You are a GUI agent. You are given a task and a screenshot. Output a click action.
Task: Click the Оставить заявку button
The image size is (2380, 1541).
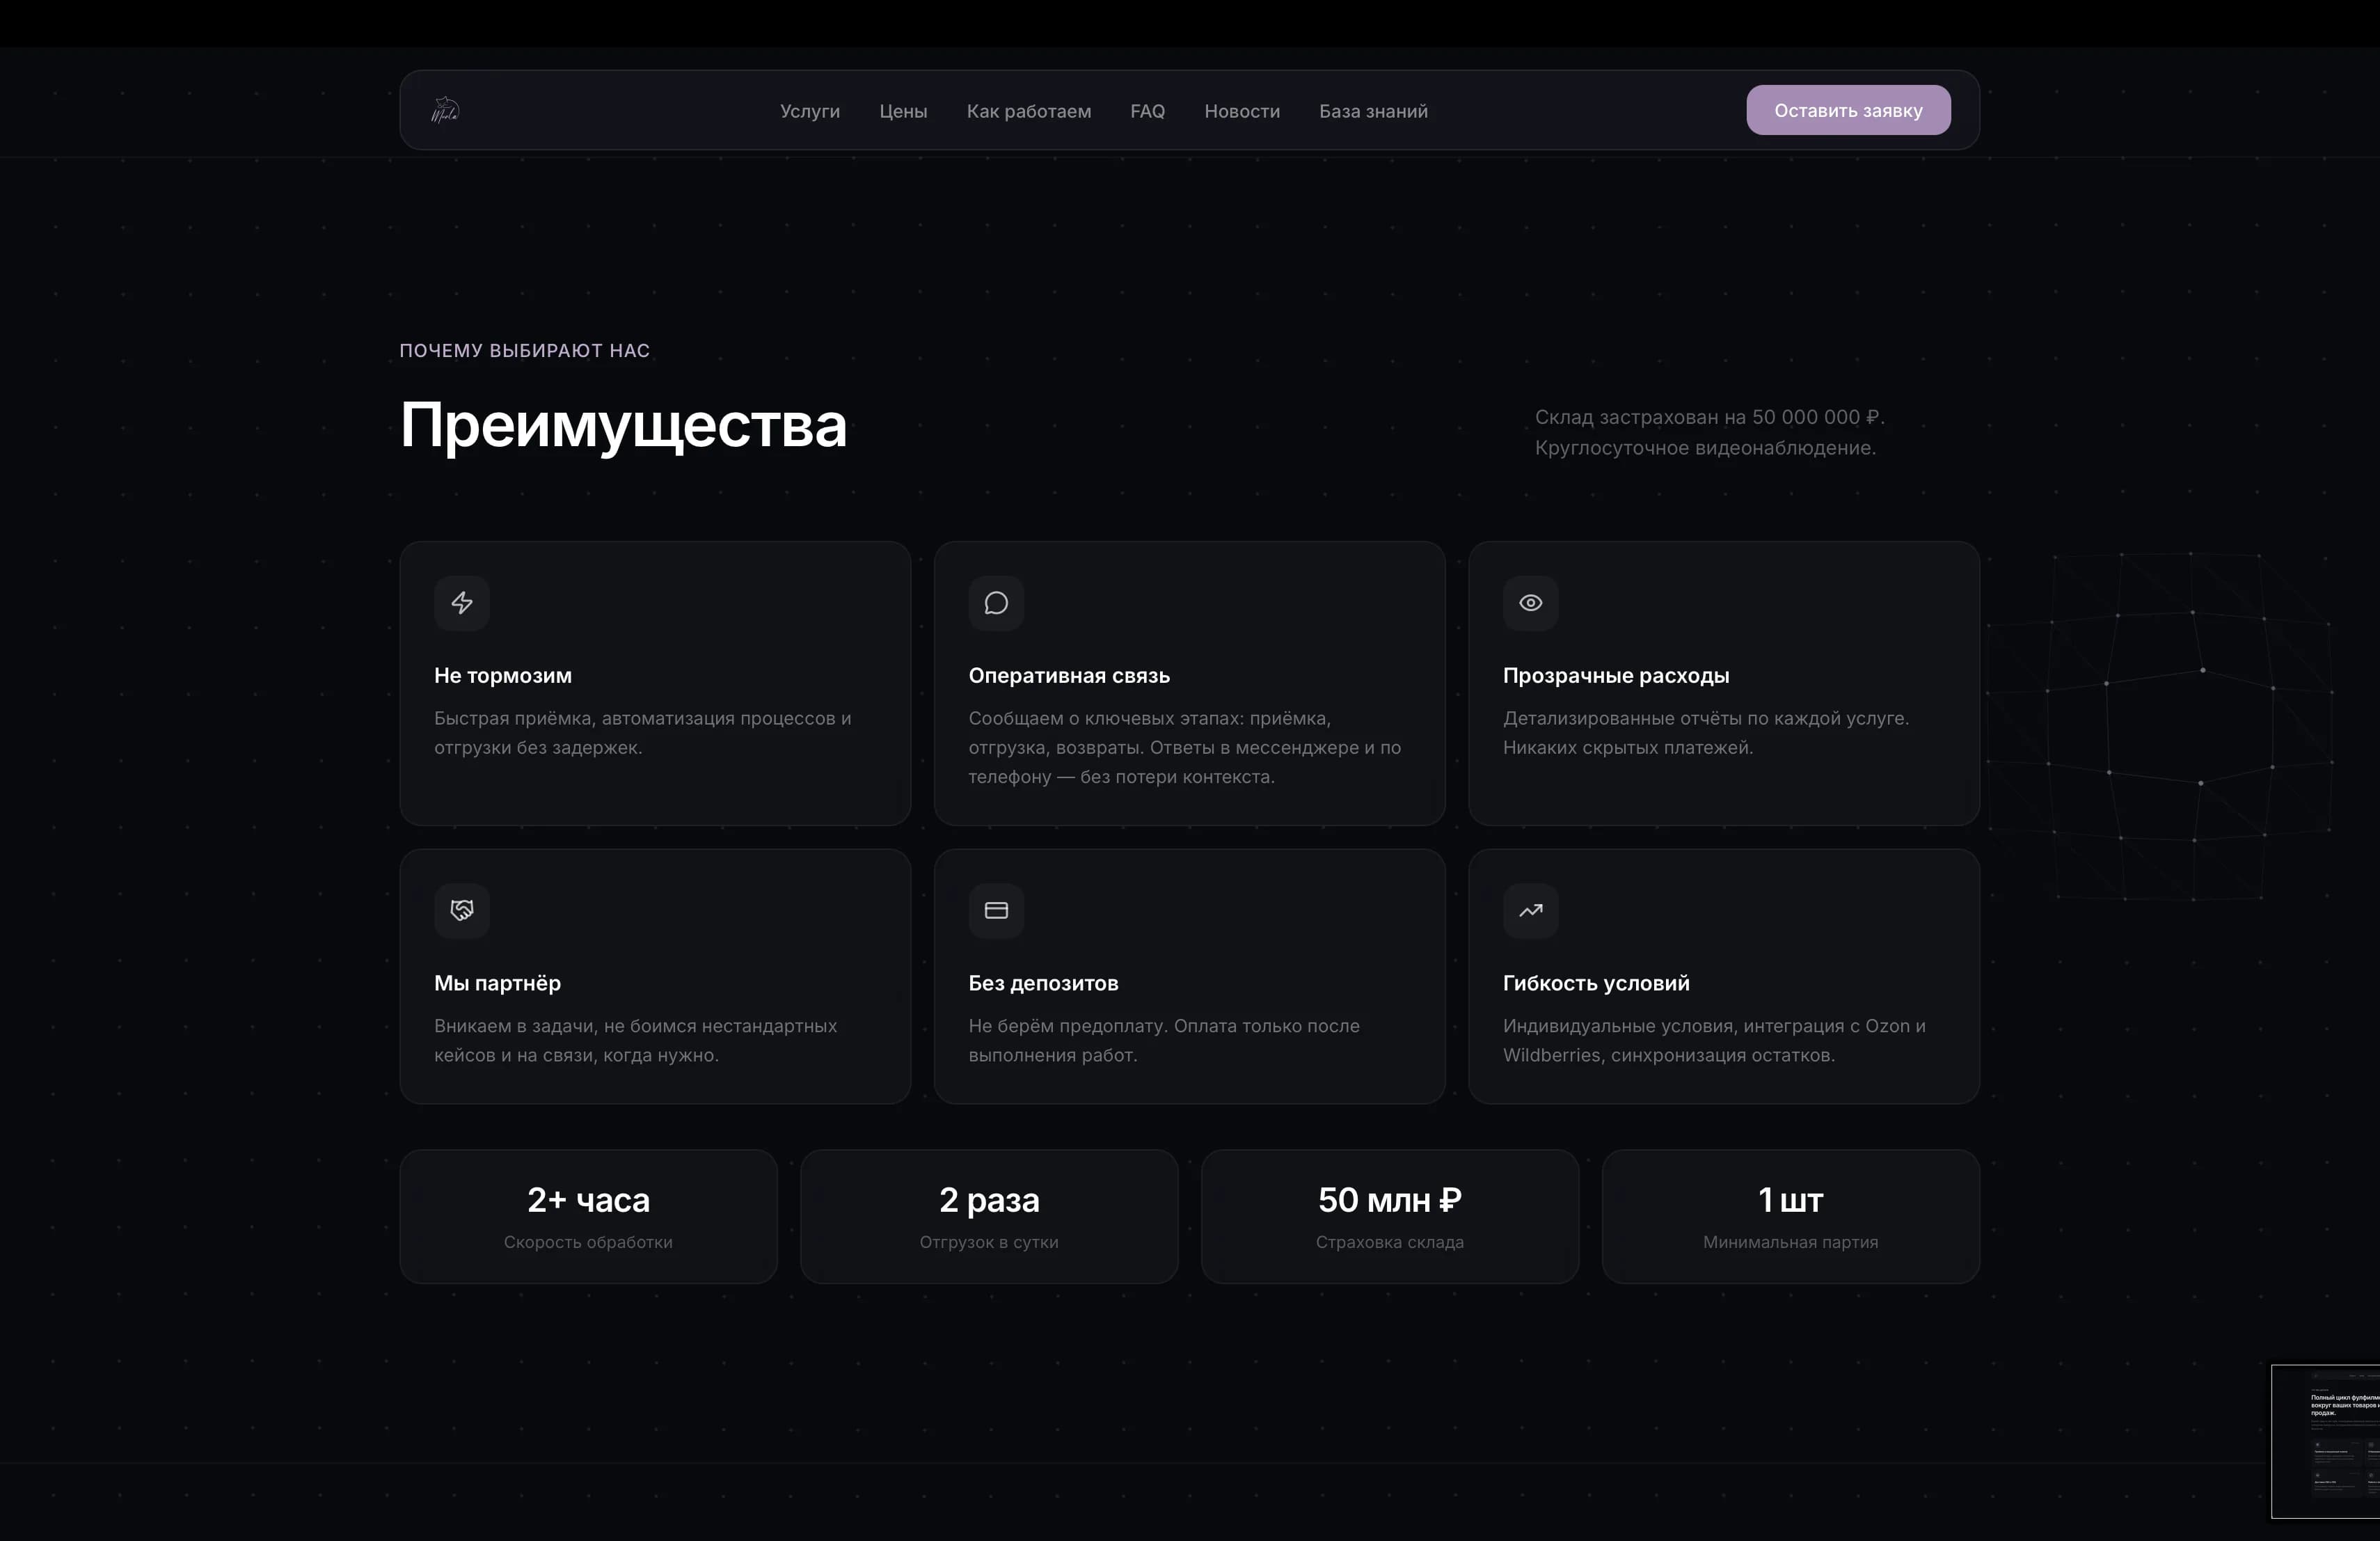pyautogui.click(x=1848, y=110)
